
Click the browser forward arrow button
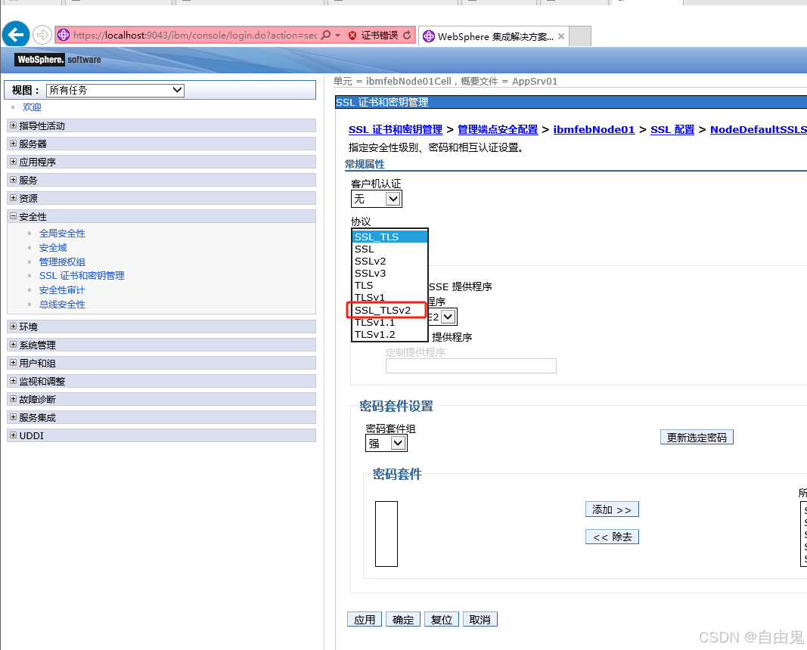pyautogui.click(x=42, y=35)
